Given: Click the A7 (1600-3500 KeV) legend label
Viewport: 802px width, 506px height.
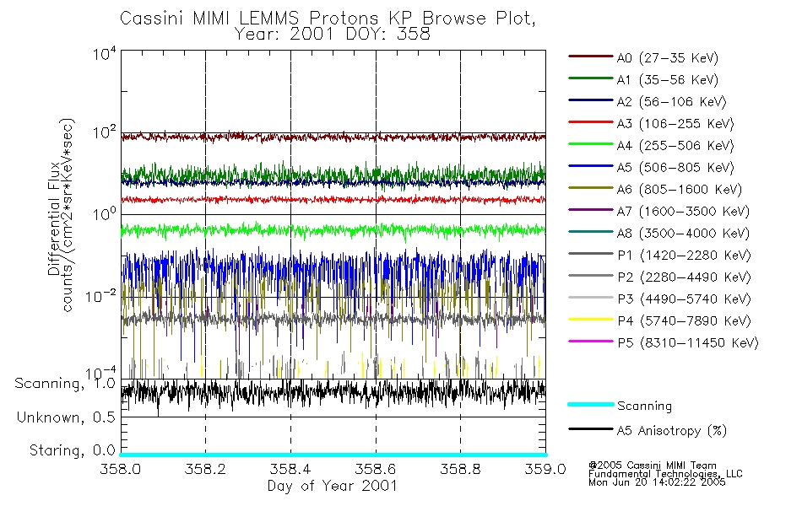Looking at the screenshot, I should [x=683, y=212].
